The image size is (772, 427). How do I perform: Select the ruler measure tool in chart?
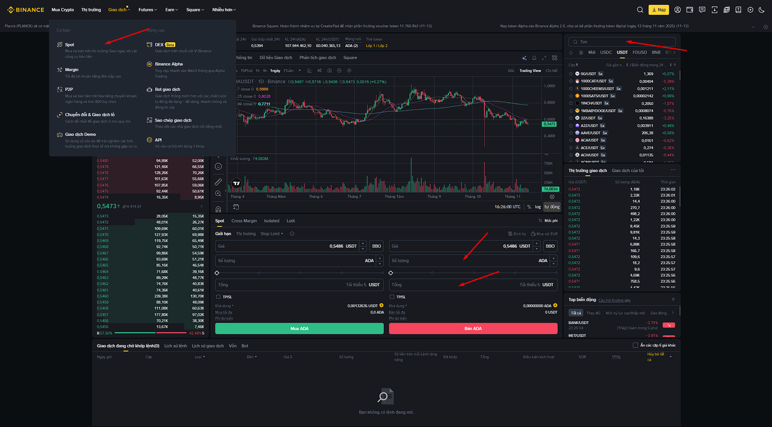point(218,182)
